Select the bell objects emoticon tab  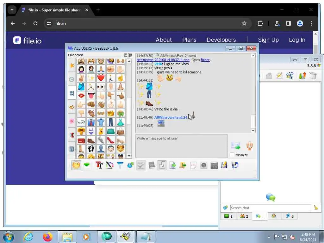(x=72, y=107)
